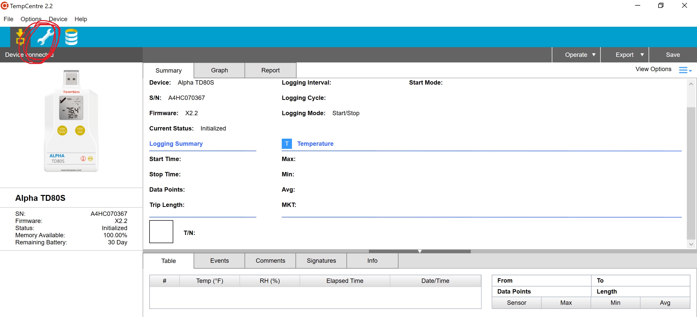Open the Options menu
Image resolution: width=697 pixels, height=317 pixels.
[31, 19]
